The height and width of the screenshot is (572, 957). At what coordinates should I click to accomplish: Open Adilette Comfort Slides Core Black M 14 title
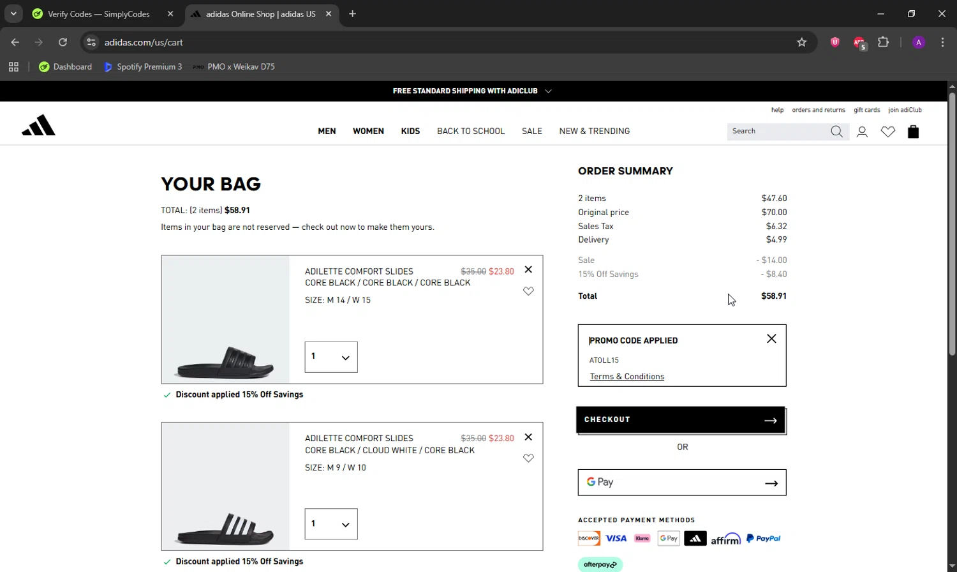click(x=359, y=271)
